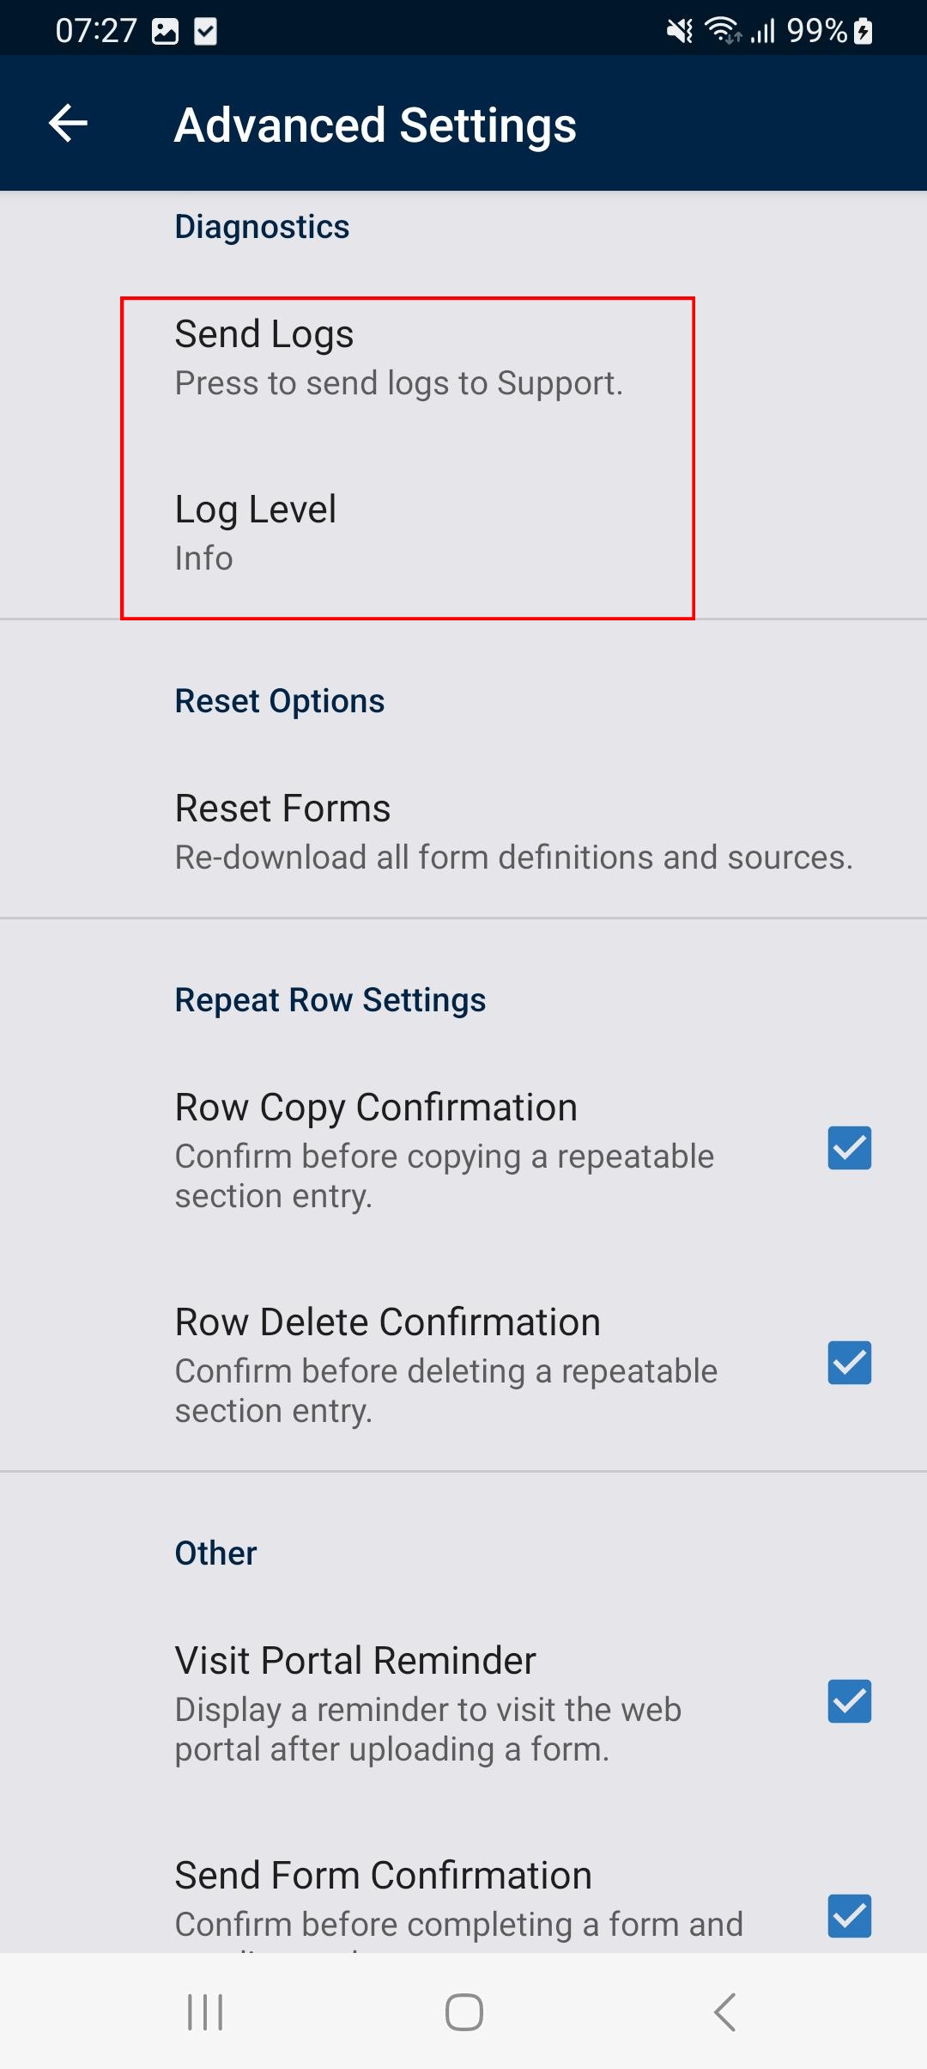
Task: Open the Log Level selector
Action: (463, 533)
